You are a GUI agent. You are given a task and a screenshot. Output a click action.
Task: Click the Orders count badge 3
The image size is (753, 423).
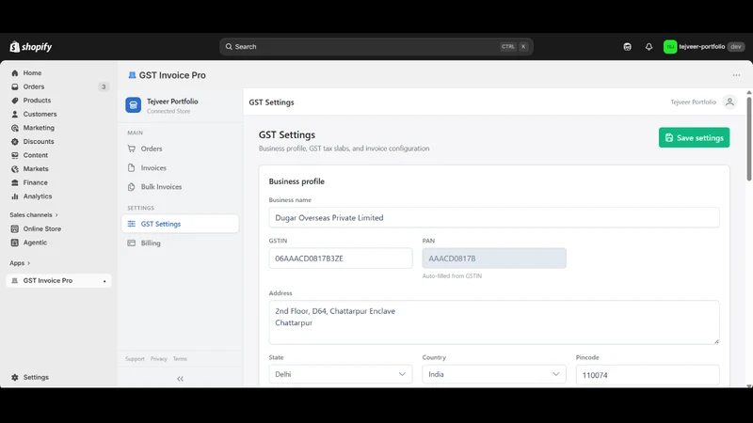[x=104, y=86]
